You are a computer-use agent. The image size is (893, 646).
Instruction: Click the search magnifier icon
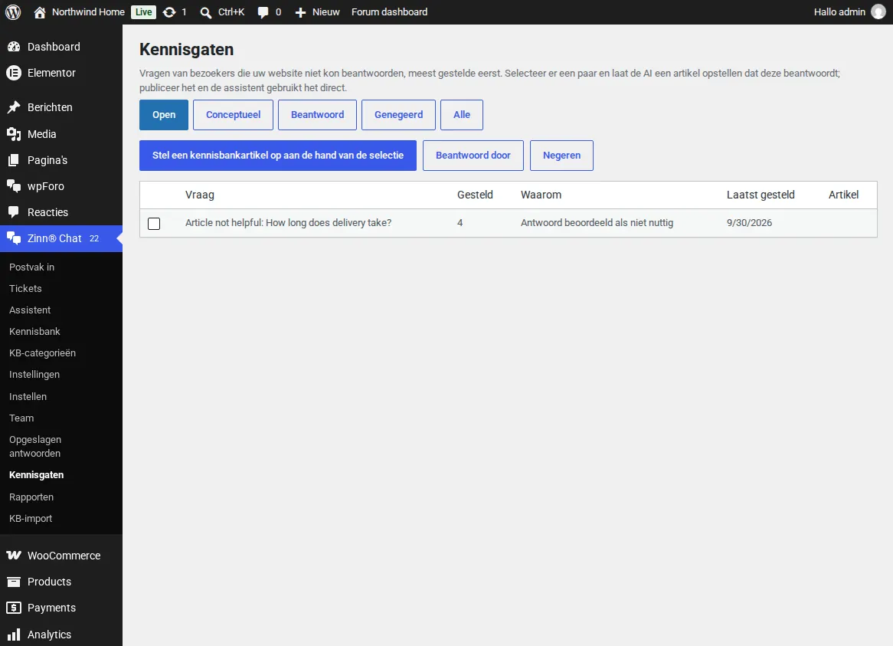pyautogui.click(x=205, y=12)
